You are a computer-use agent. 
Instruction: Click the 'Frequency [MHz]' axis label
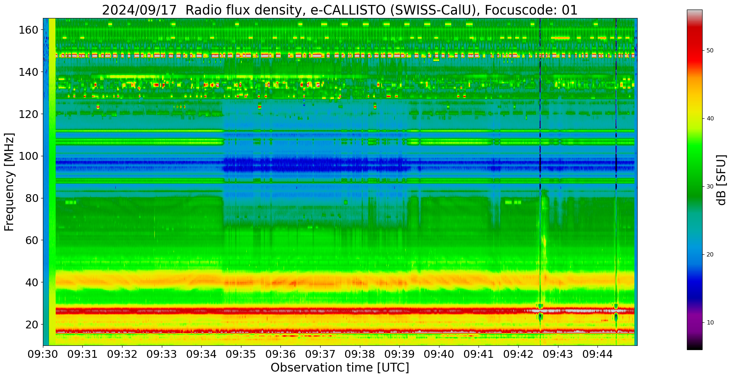tap(10, 182)
